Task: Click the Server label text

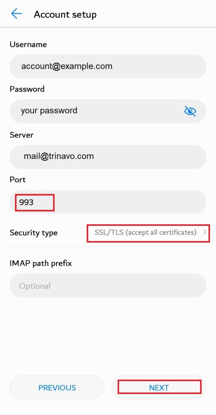Action: [21, 135]
